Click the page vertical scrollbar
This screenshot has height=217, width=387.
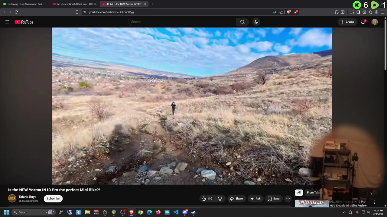pos(385,45)
